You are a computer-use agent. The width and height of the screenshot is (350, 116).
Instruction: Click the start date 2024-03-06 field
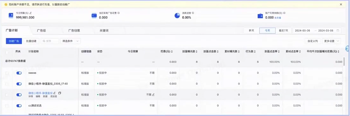[x=303, y=31]
